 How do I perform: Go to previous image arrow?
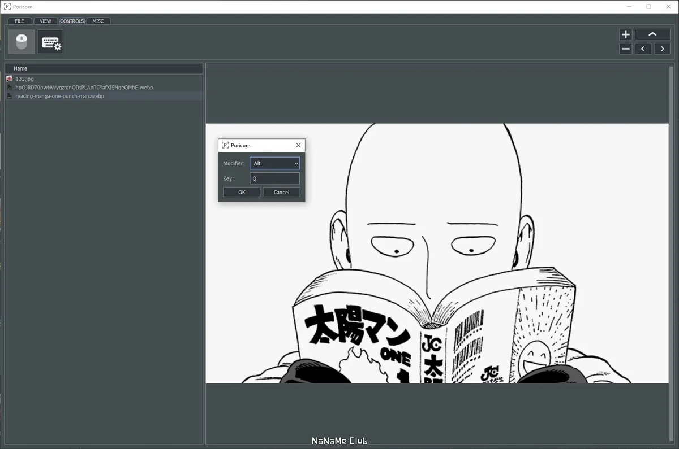click(x=643, y=49)
